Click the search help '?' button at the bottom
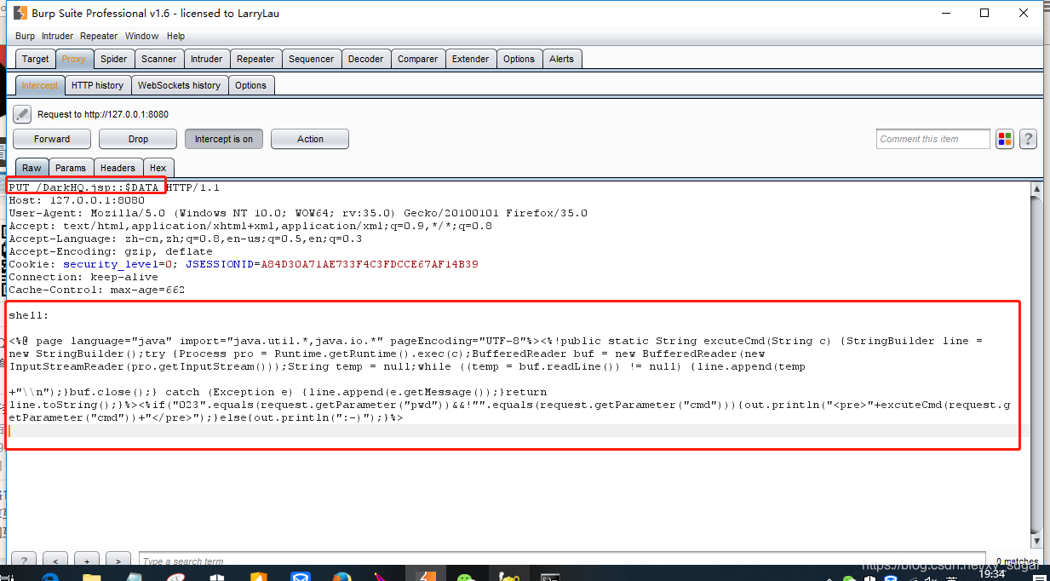The image size is (1050, 581). pyautogui.click(x=24, y=561)
